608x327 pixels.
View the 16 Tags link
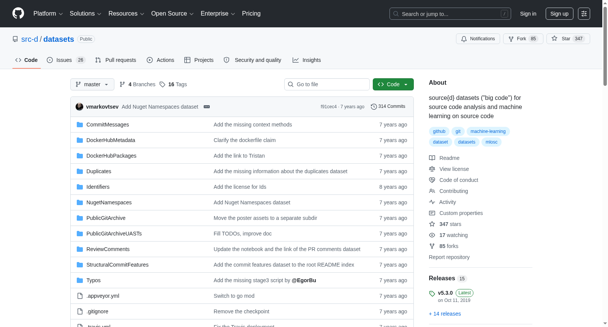[x=173, y=84]
